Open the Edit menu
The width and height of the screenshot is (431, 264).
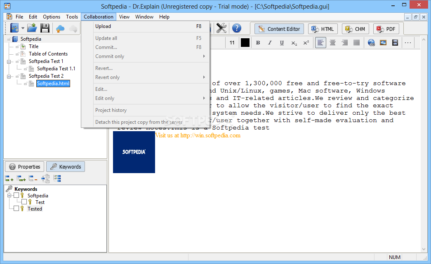[33, 17]
